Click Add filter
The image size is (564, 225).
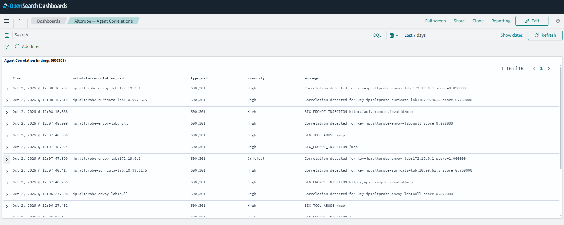(x=27, y=46)
